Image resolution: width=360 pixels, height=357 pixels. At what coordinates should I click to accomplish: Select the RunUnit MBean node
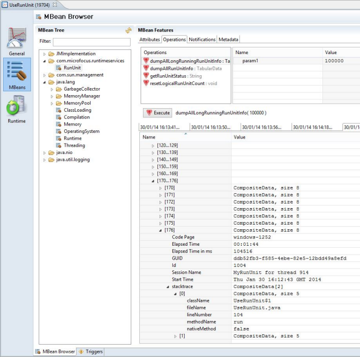coord(71,67)
